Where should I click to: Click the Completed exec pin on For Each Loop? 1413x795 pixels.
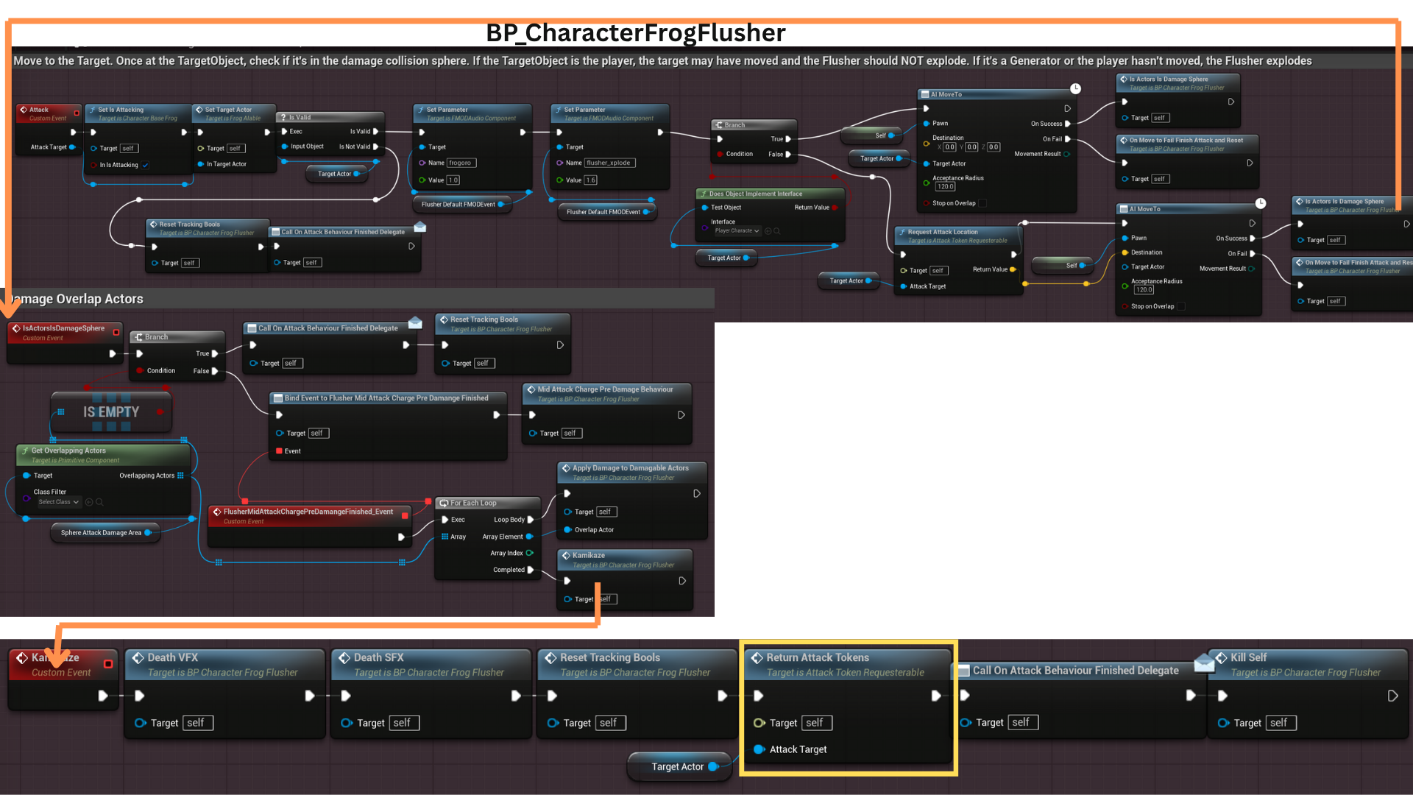point(531,570)
